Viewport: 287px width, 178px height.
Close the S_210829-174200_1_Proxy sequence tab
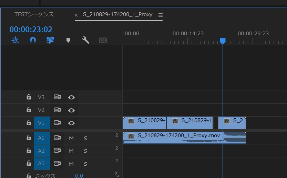tap(76, 15)
